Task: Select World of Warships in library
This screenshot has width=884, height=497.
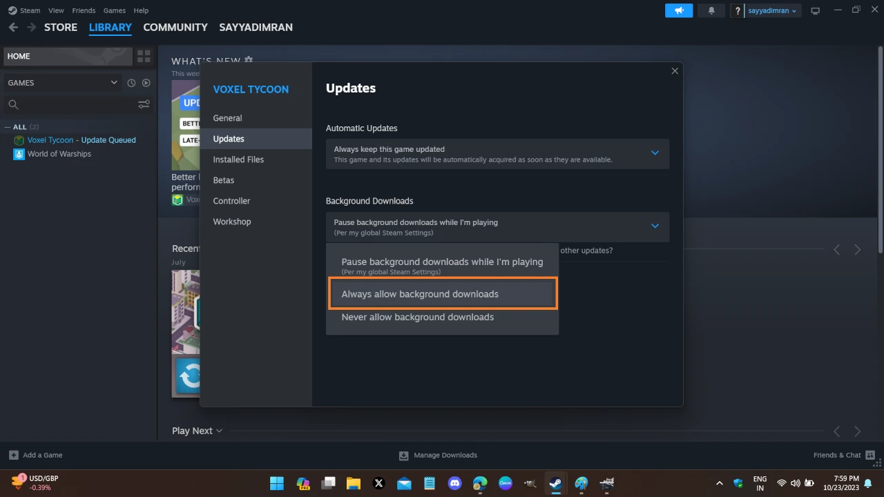Action: click(59, 154)
